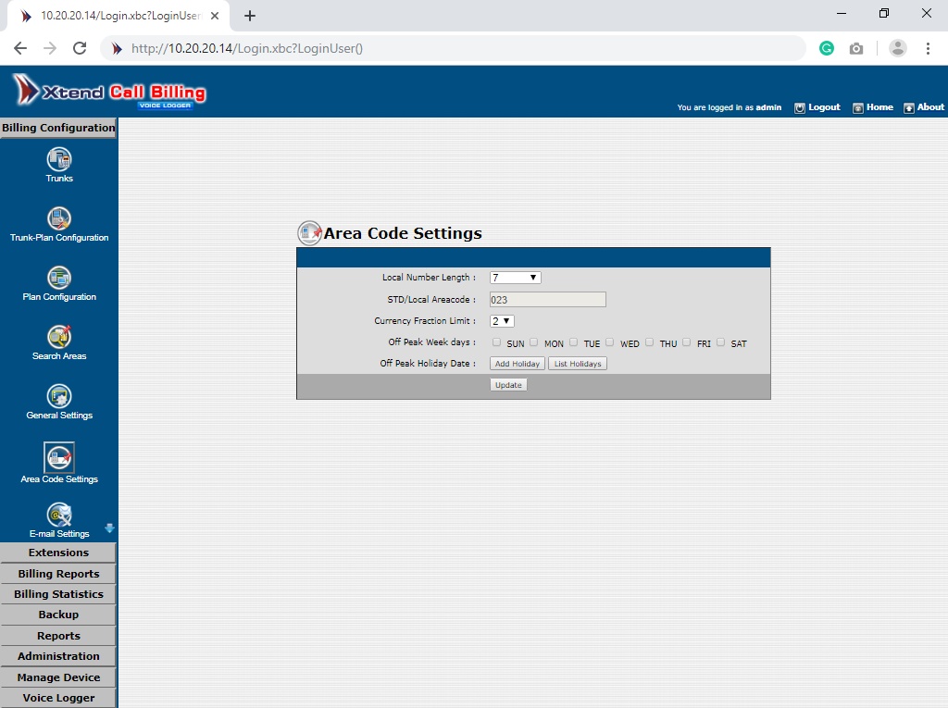This screenshot has height=708, width=948.
Task: Click the camera screenshot extension icon
Action: point(856,48)
